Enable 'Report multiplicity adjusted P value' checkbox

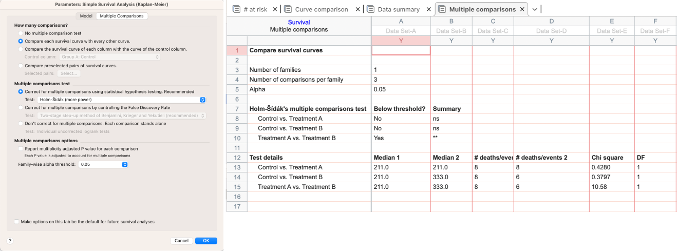(21, 149)
